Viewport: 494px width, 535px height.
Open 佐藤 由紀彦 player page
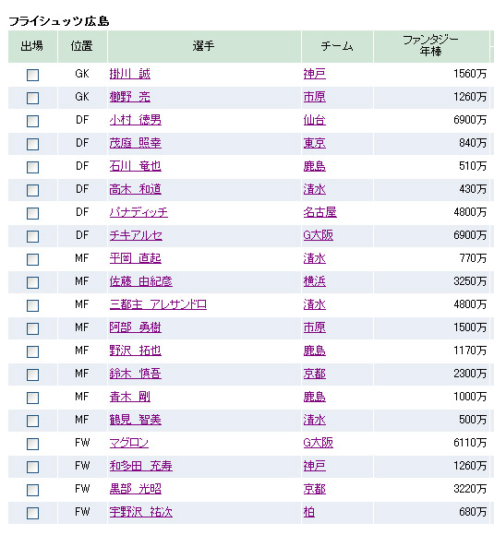(x=140, y=281)
